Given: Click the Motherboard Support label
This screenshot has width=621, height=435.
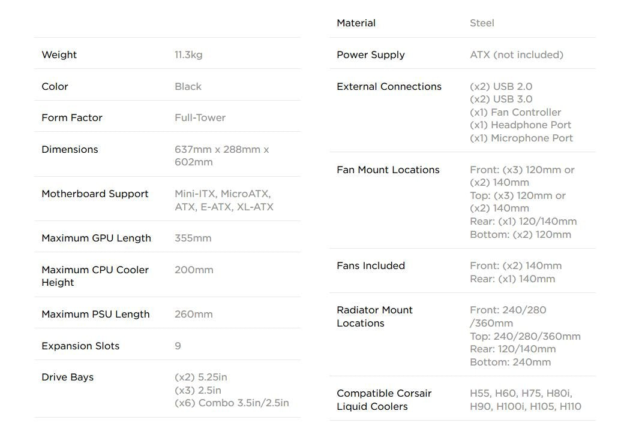Looking at the screenshot, I should click(95, 194).
